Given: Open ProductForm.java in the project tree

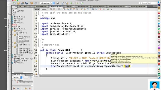Looking at the screenshot, I should [24, 49].
